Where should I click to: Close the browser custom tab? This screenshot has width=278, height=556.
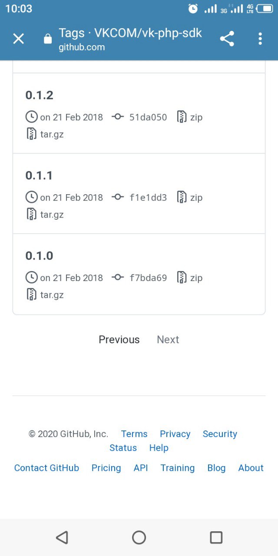[x=18, y=39]
